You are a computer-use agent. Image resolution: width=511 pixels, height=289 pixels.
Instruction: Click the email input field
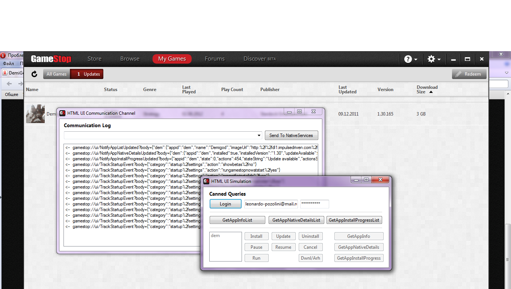pos(271,204)
